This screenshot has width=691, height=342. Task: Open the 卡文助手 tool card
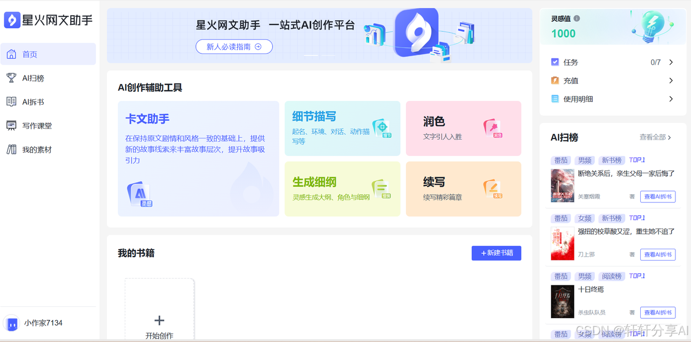pyautogui.click(x=198, y=159)
